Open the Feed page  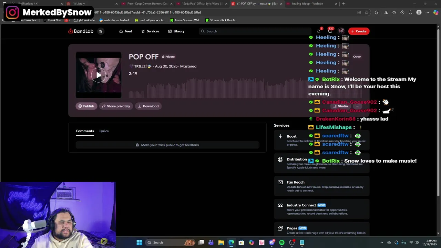point(125,31)
